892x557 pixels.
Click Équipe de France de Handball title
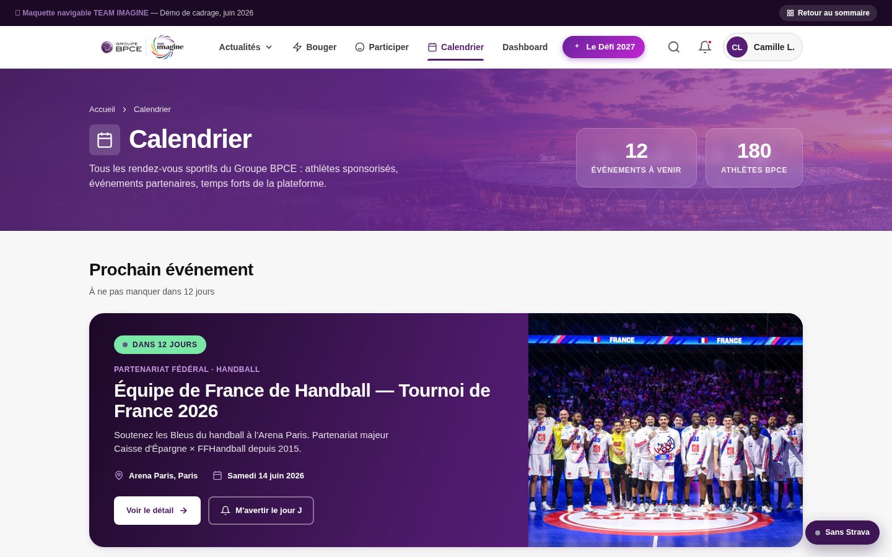pyautogui.click(x=302, y=400)
